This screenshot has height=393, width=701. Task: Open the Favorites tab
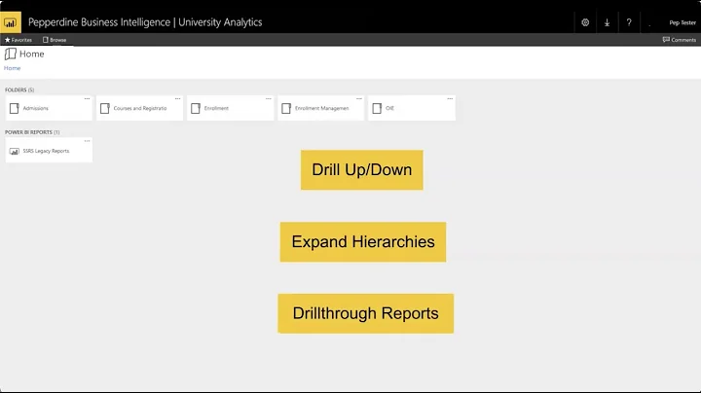(x=18, y=40)
